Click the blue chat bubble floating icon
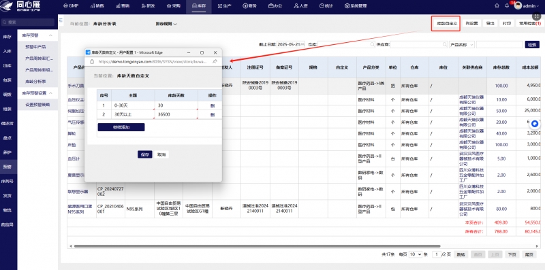The image size is (545, 270). tap(535, 123)
